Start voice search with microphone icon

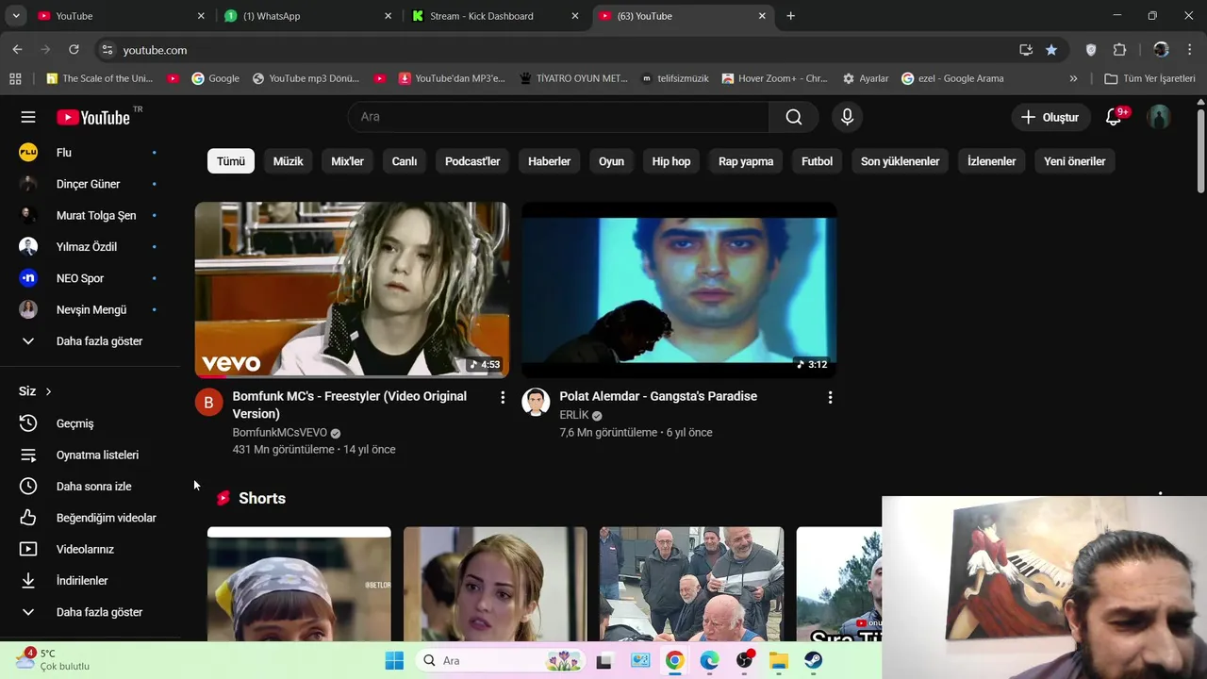pos(847,117)
